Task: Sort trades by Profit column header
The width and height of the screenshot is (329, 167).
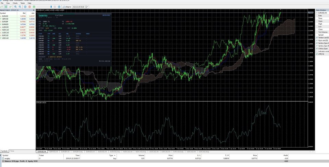Action: point(285,155)
